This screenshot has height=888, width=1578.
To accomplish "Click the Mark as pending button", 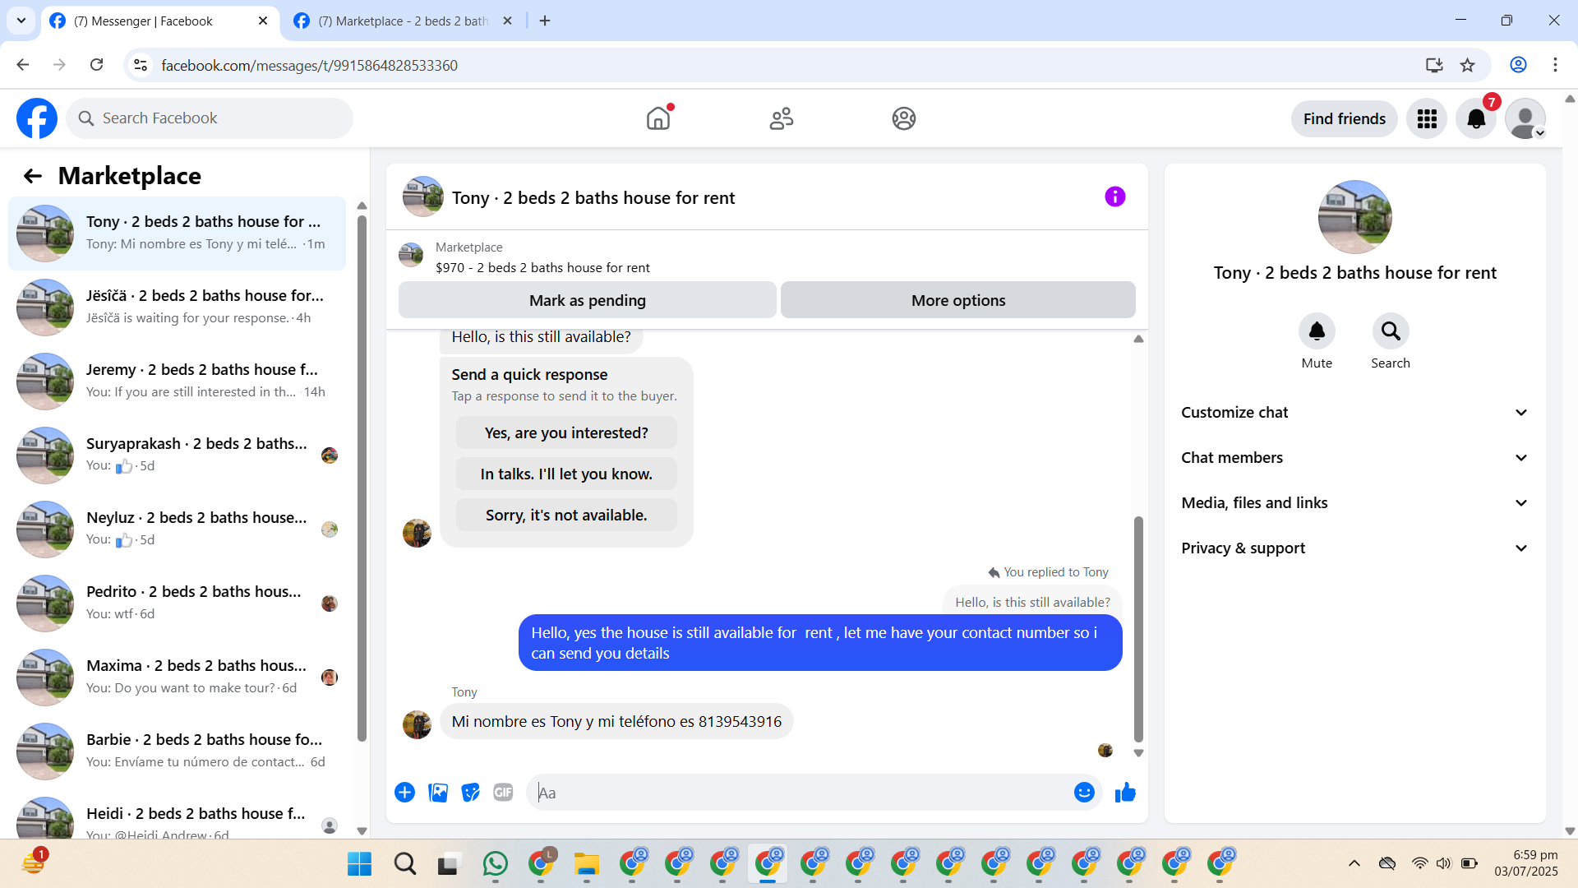I will (587, 300).
